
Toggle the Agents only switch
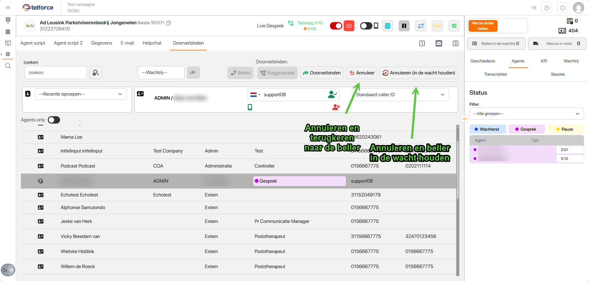[54, 120]
